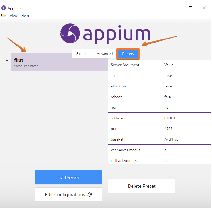This screenshot has width=212, height=209.
Task: Click the 'callbackAddress' argument cell
Action: coord(135,160)
